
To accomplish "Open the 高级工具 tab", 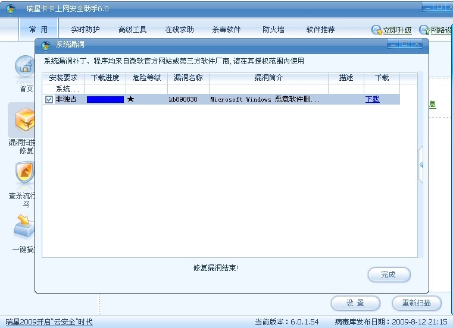I will tap(132, 30).
